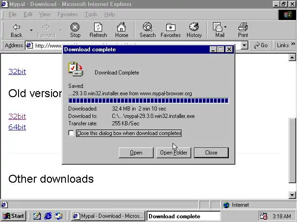297x222 pixels.
Task: Click the Mail toolbar icon
Action: point(218,27)
